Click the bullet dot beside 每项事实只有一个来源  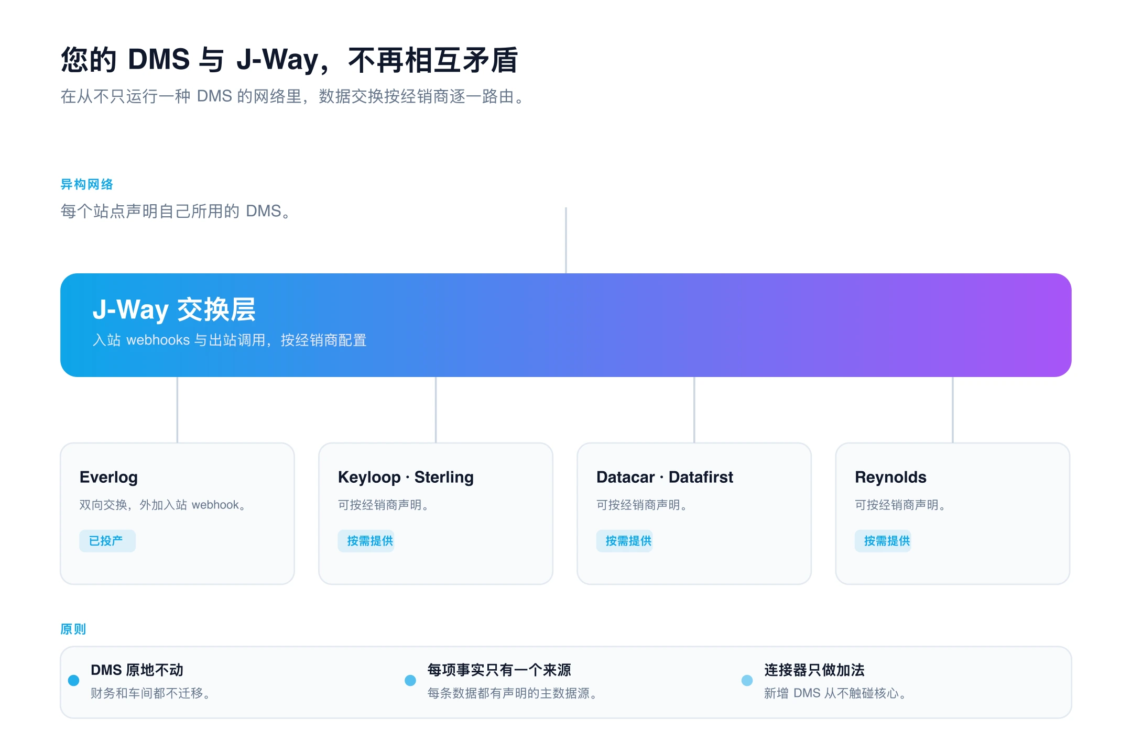pos(410,680)
